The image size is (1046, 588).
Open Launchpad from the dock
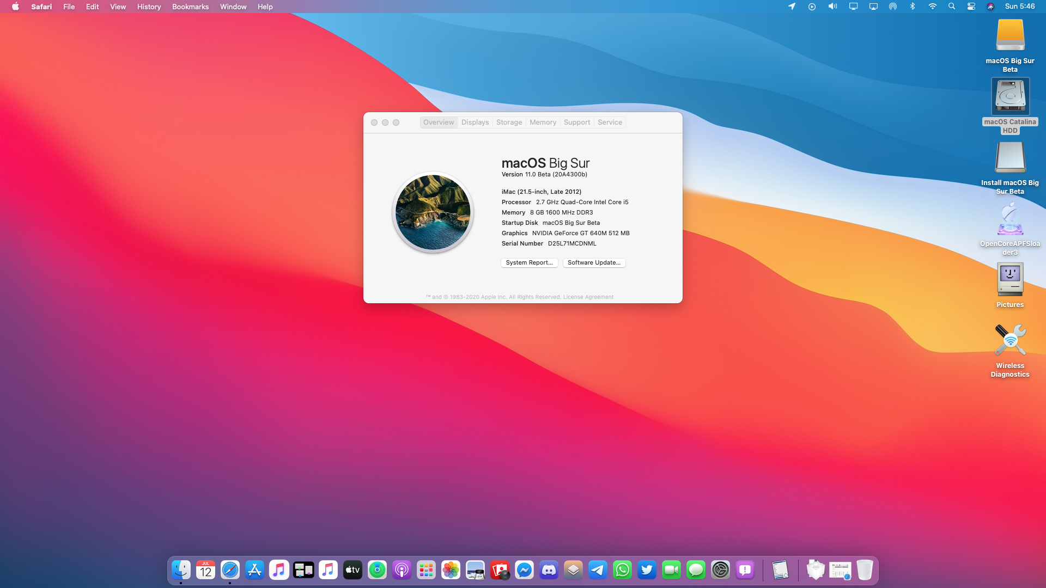pyautogui.click(x=426, y=570)
